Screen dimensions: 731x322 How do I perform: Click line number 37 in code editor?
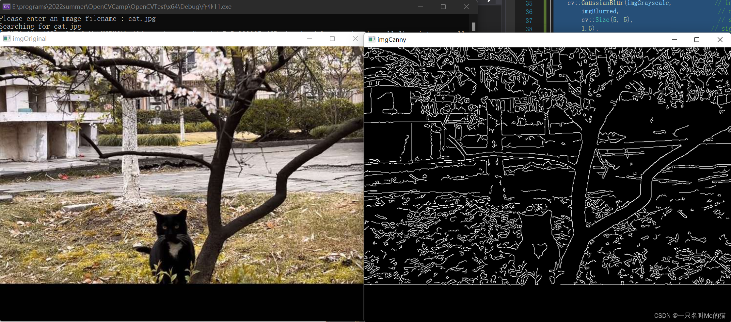529,20
